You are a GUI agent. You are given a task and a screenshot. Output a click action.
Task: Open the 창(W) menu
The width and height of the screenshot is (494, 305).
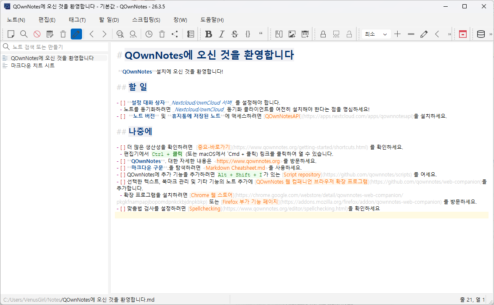(180, 20)
